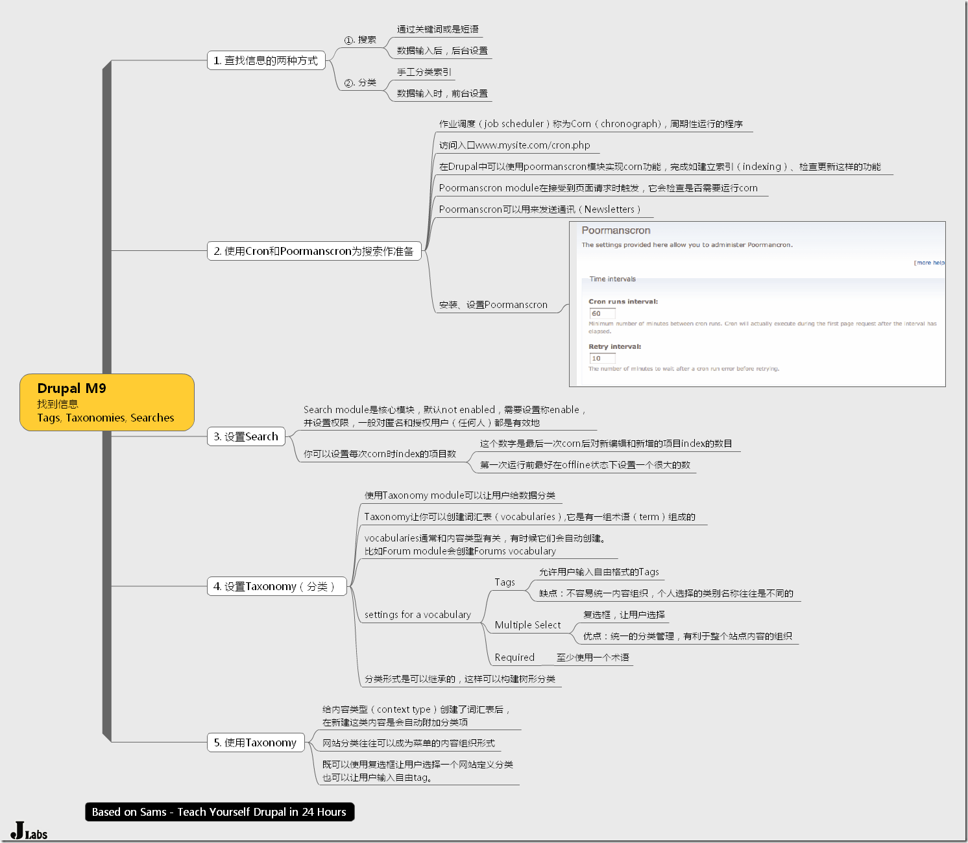The image size is (968, 843).
Task: Click the '给内容类型（context type）创建了词汇表后' note
Action: [x=417, y=716]
